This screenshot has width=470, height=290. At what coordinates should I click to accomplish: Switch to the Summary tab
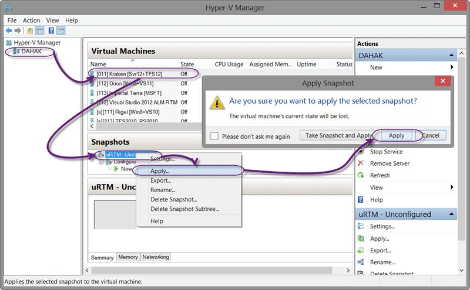click(x=102, y=257)
